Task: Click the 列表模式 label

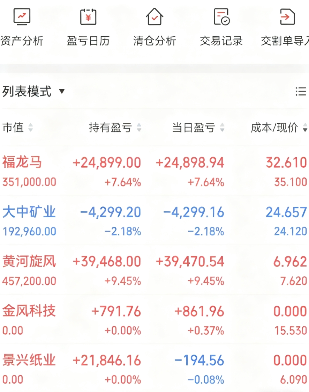Action: 27,92
